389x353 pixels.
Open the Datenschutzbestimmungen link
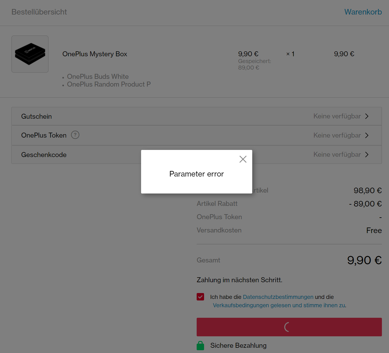[278, 297]
